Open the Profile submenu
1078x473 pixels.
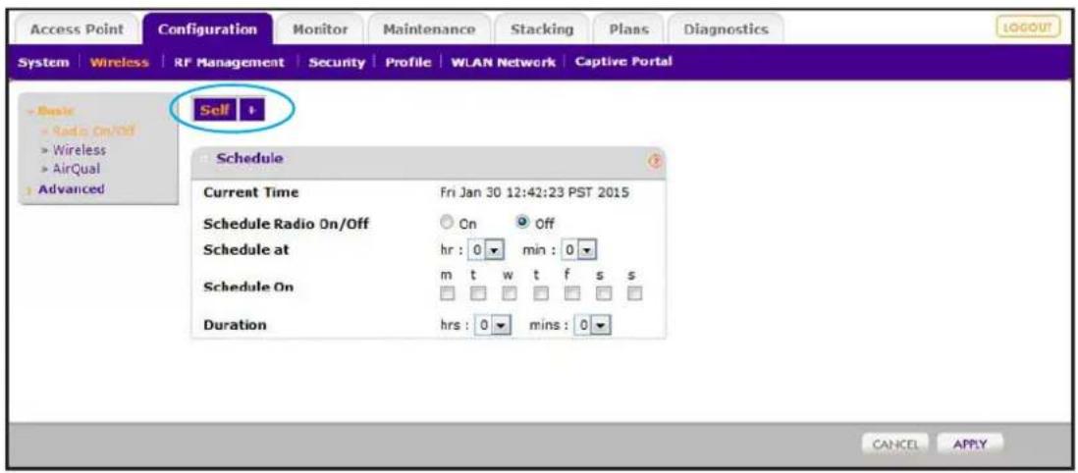pos(407,63)
